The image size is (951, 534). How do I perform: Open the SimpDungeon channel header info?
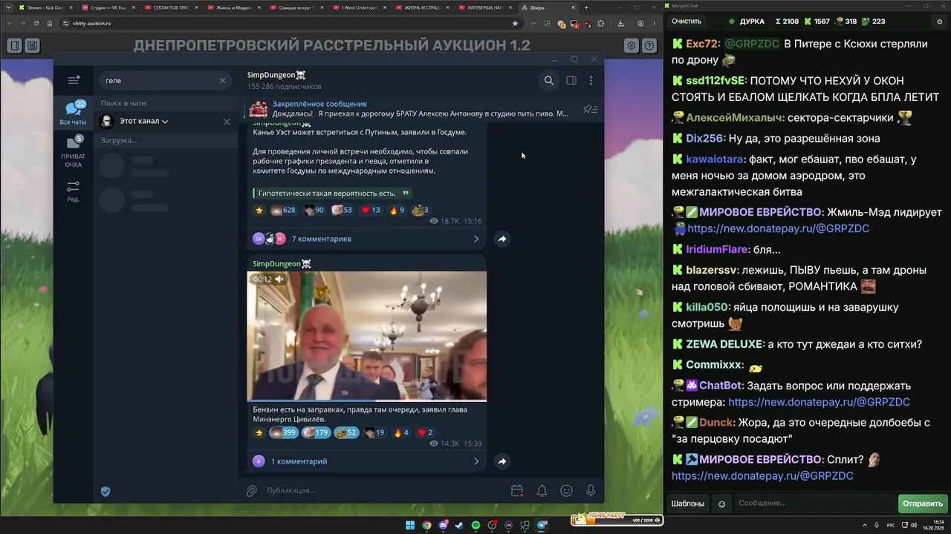[285, 80]
